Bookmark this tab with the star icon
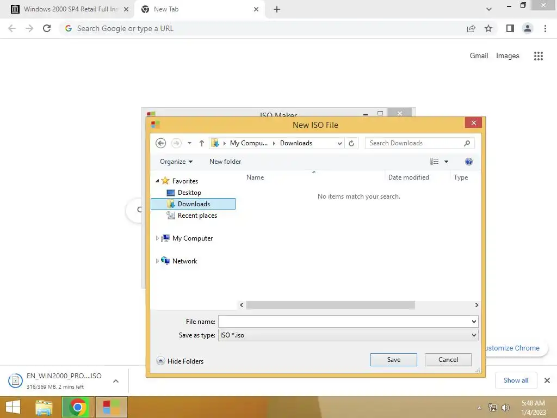This screenshot has width=557, height=418. point(488,28)
